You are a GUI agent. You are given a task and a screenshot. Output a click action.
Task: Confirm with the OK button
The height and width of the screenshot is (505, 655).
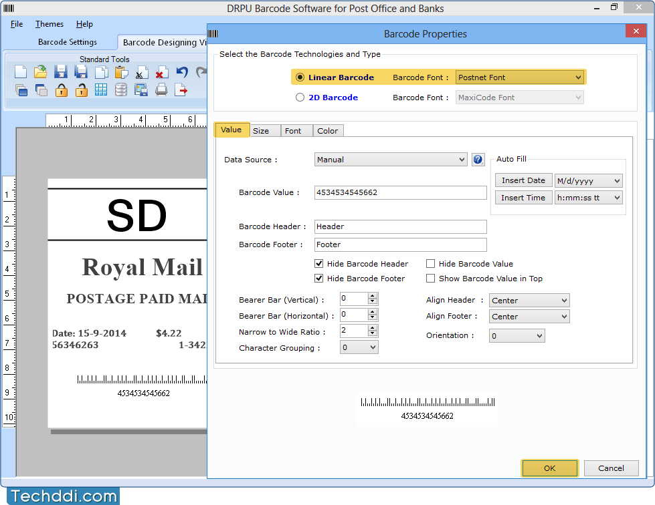tap(550, 468)
